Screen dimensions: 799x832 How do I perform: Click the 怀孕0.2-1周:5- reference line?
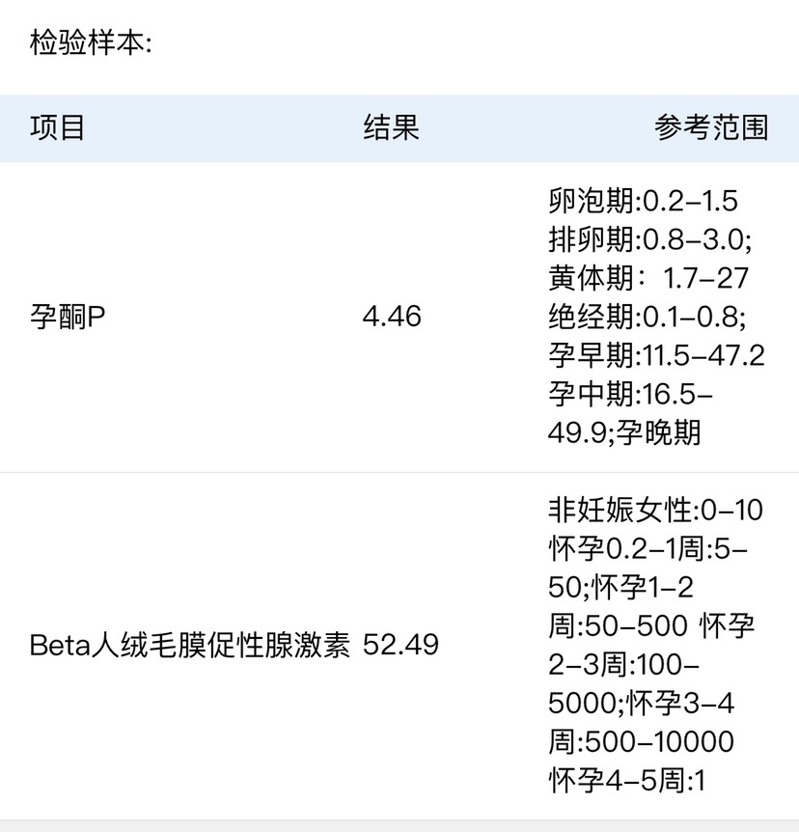654,548
